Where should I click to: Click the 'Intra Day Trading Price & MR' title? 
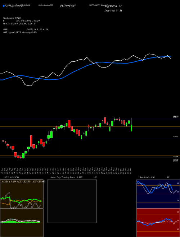[66, 177]
